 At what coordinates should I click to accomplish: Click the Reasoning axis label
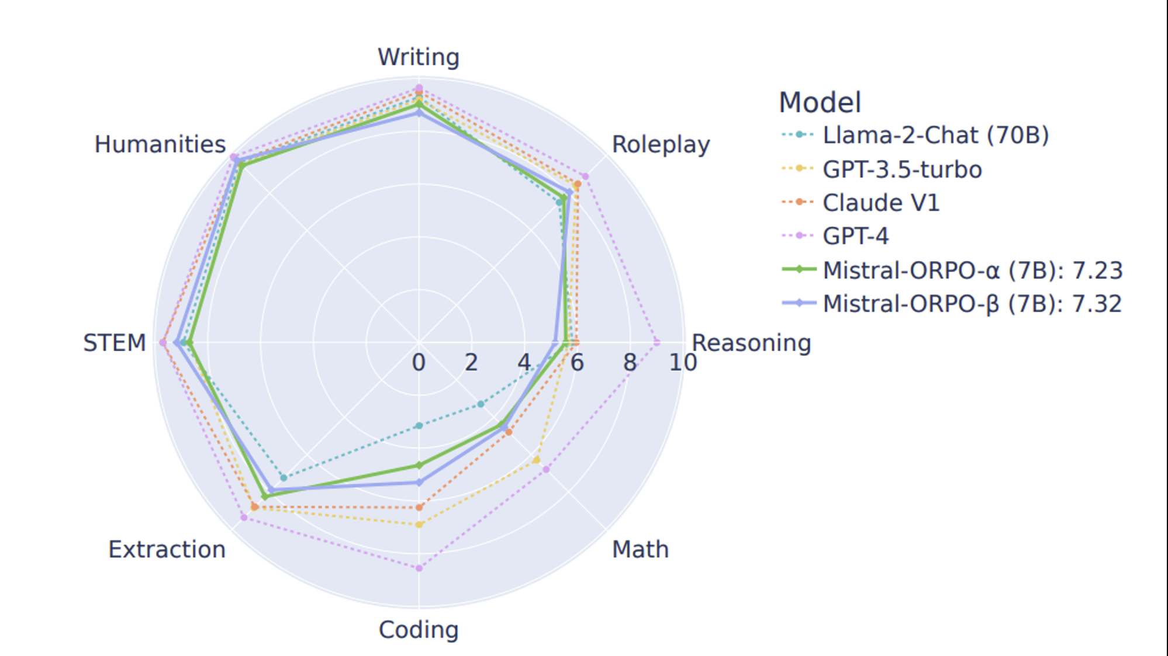pos(751,343)
